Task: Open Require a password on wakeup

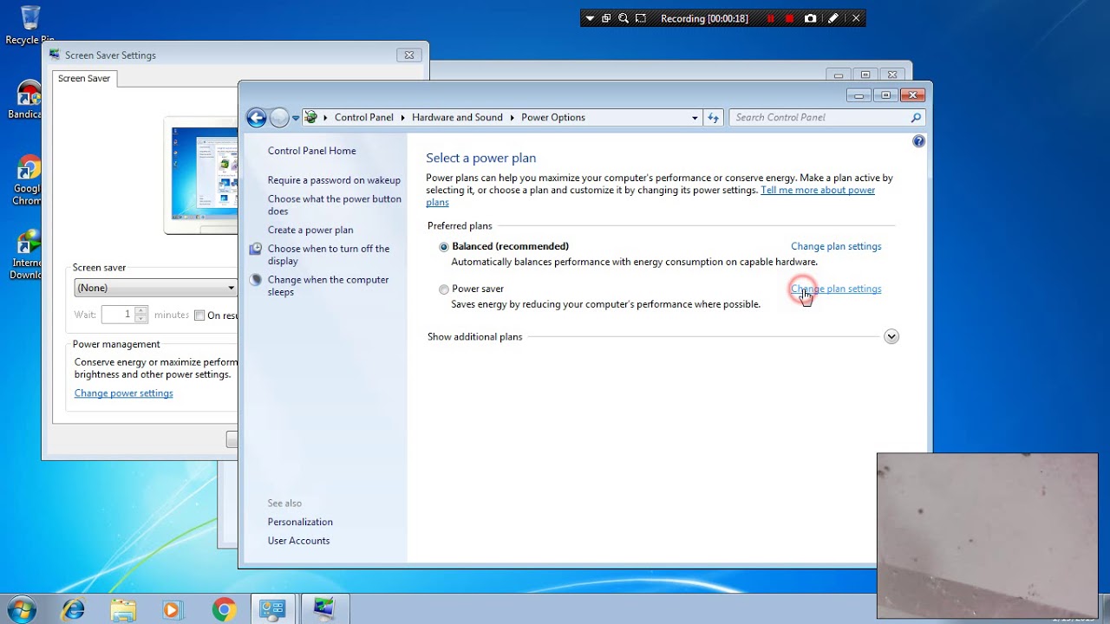Action: 334,180
